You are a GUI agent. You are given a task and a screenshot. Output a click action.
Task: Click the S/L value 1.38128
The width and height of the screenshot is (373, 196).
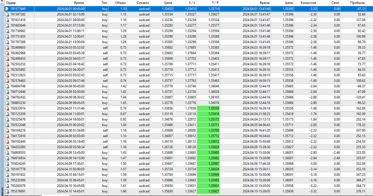191,147
